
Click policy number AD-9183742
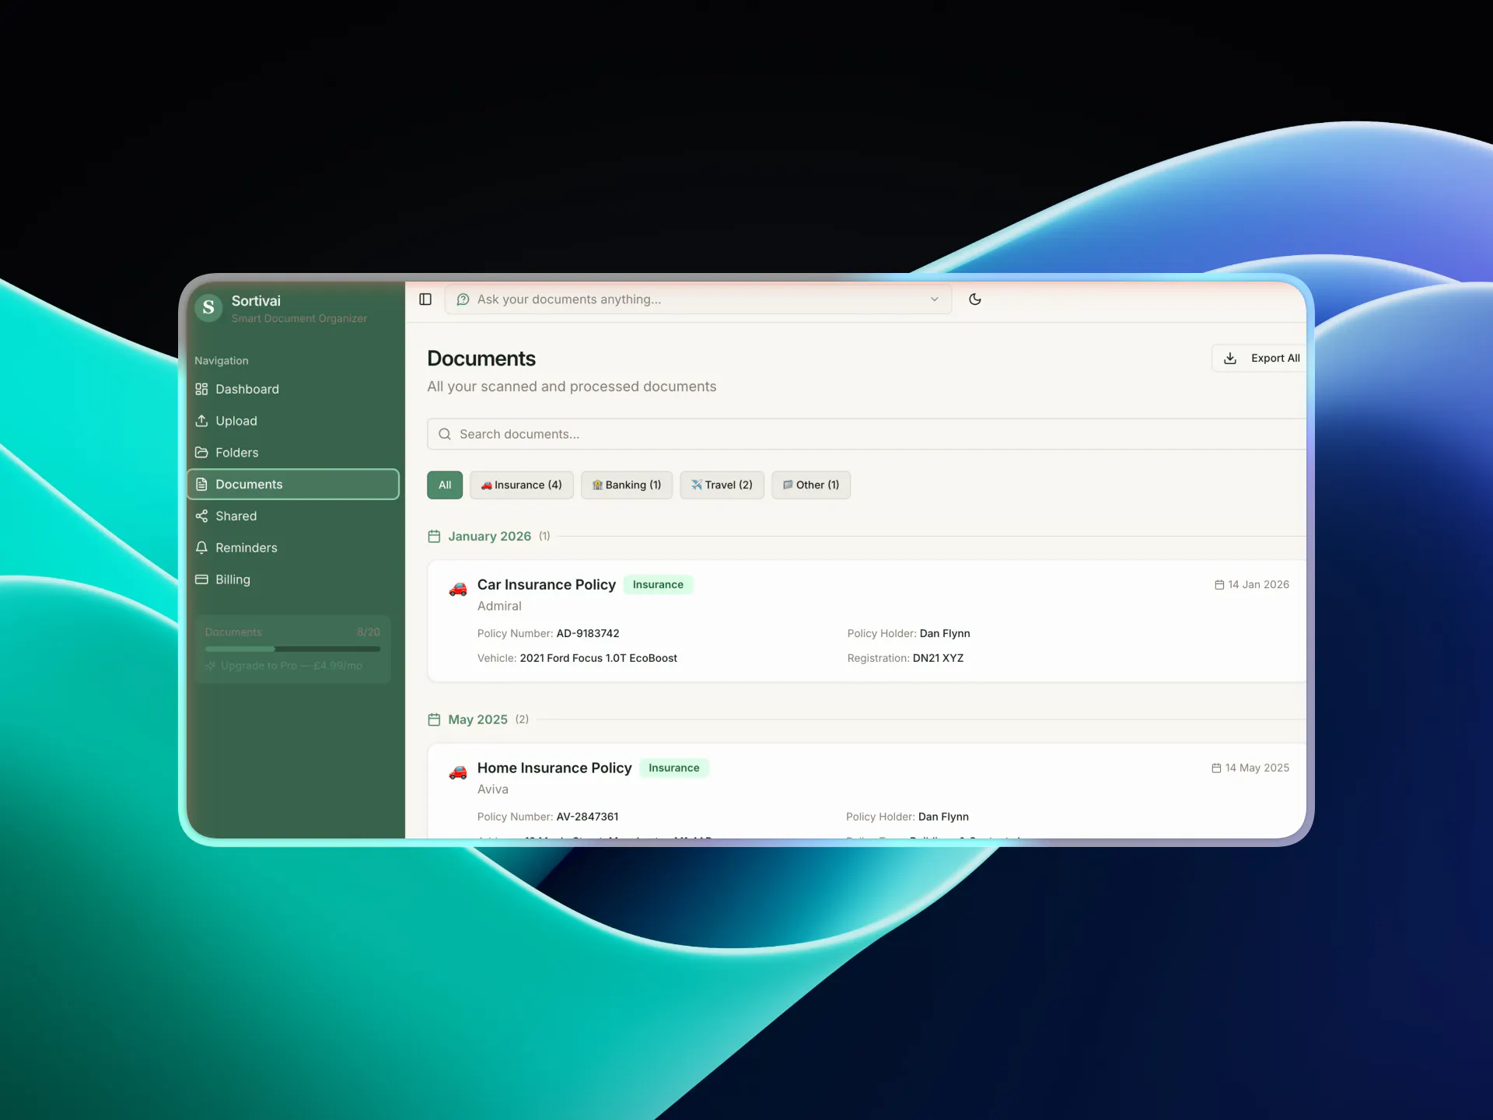pos(588,634)
